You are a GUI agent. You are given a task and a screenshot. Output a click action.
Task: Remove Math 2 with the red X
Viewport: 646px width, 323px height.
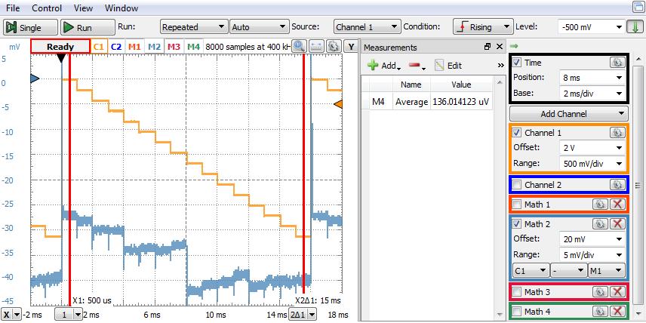point(617,223)
